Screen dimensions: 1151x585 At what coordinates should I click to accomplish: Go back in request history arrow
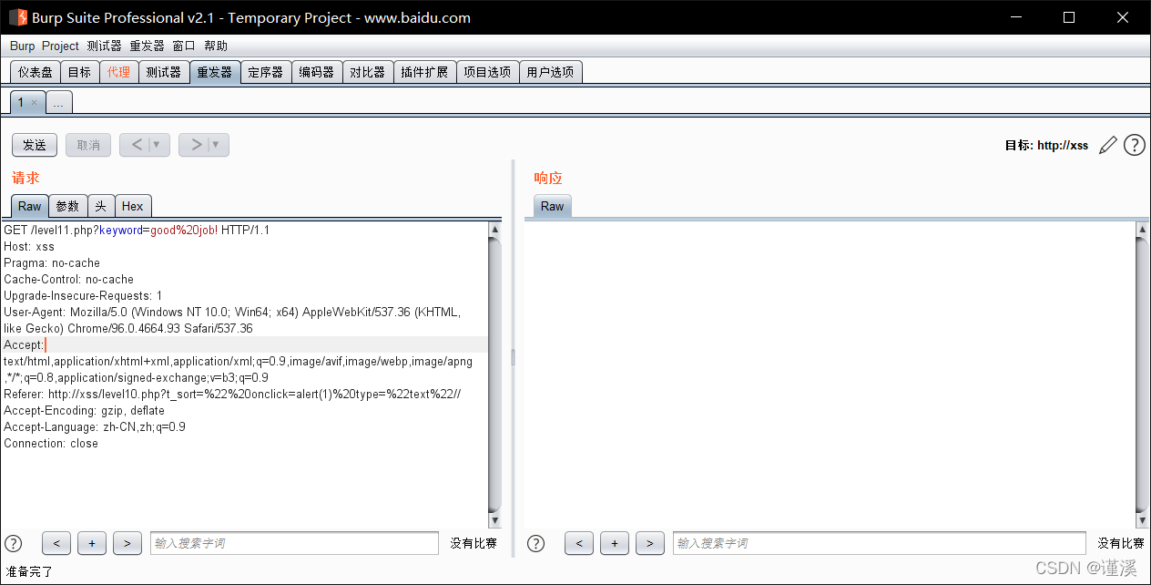click(x=136, y=145)
